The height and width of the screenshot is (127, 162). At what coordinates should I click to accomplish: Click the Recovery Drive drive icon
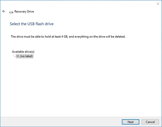click(11, 12)
